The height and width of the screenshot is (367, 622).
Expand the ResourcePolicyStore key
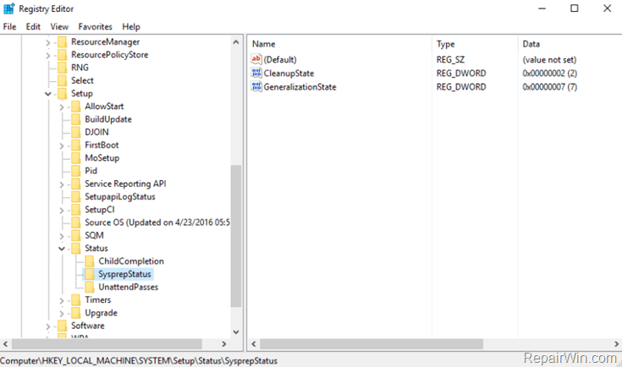(48, 56)
